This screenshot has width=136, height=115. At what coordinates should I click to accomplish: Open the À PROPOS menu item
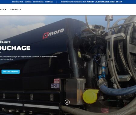14,9
